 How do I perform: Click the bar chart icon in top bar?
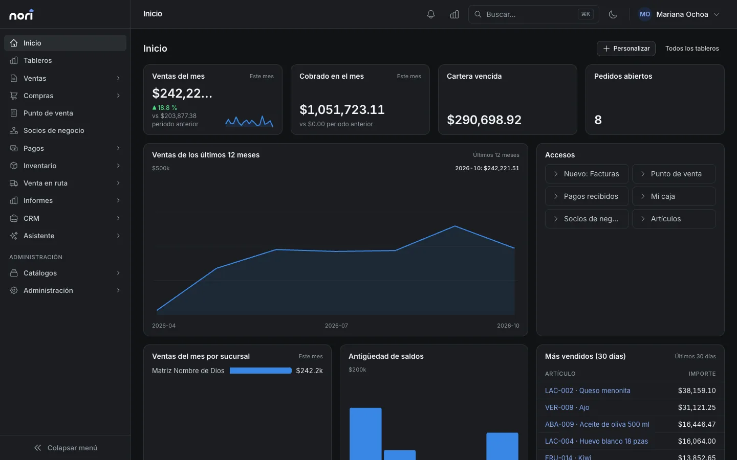(x=454, y=14)
